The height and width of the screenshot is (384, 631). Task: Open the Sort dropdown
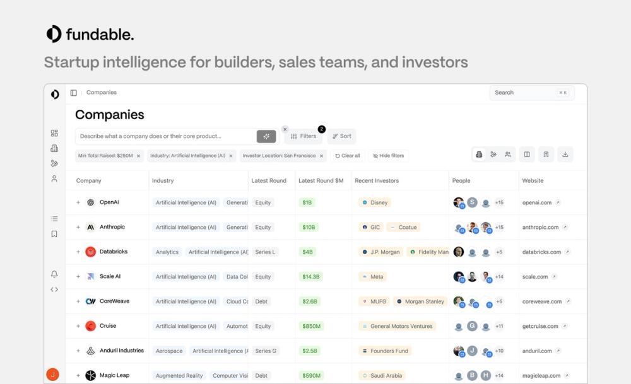[341, 136]
